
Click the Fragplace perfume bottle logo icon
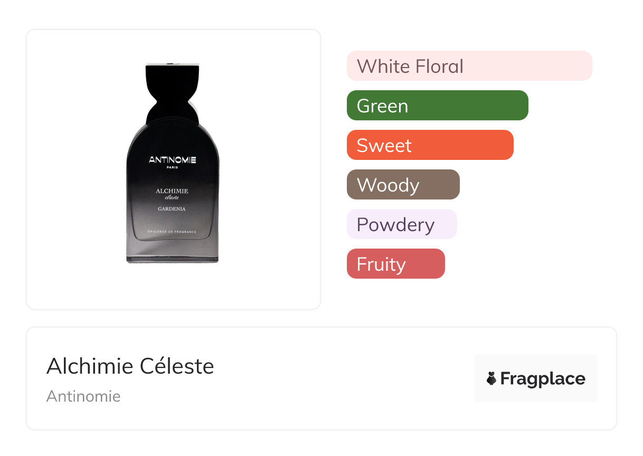click(491, 378)
